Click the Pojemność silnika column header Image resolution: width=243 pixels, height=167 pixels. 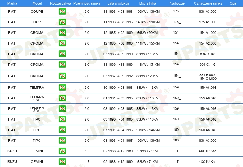tap(87, 3)
